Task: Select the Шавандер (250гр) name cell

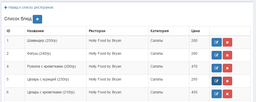Action: 42,40
